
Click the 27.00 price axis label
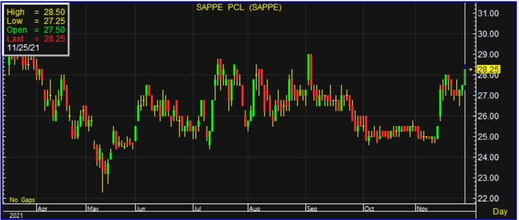click(488, 95)
